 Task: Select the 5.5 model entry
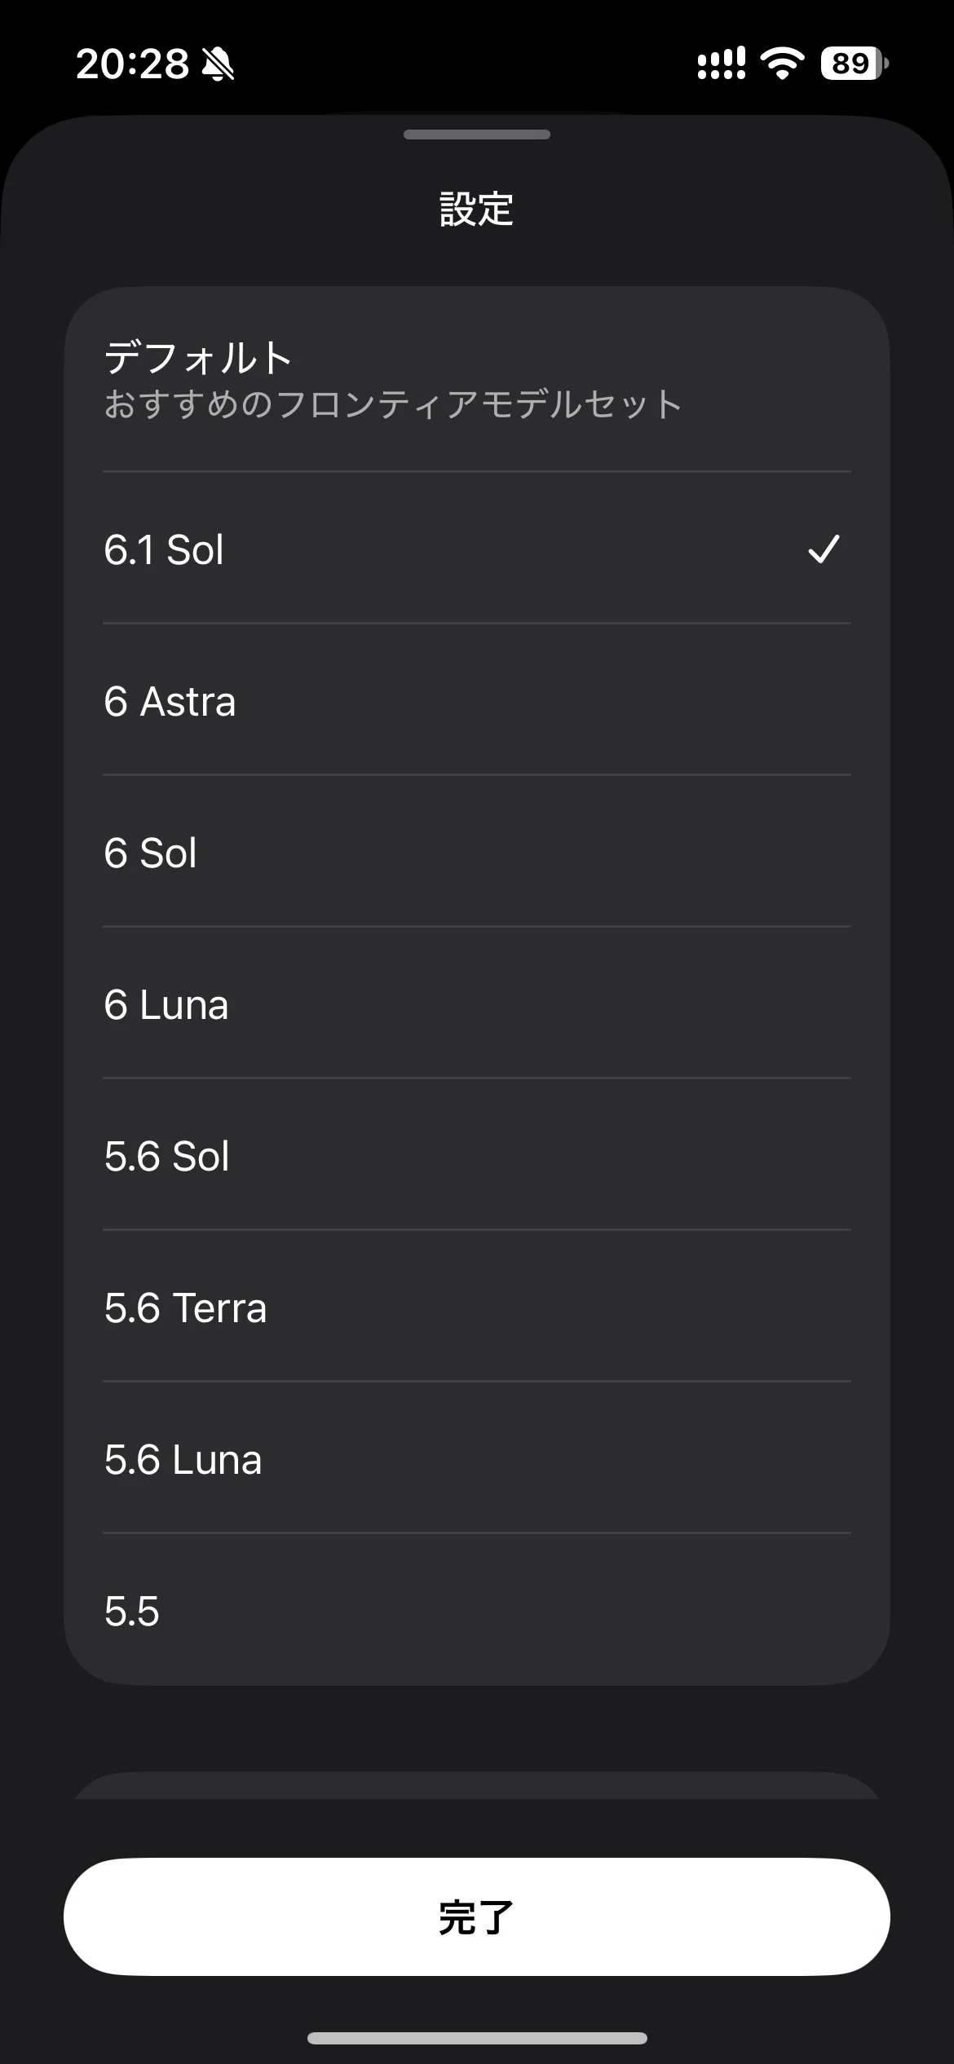(x=477, y=1610)
